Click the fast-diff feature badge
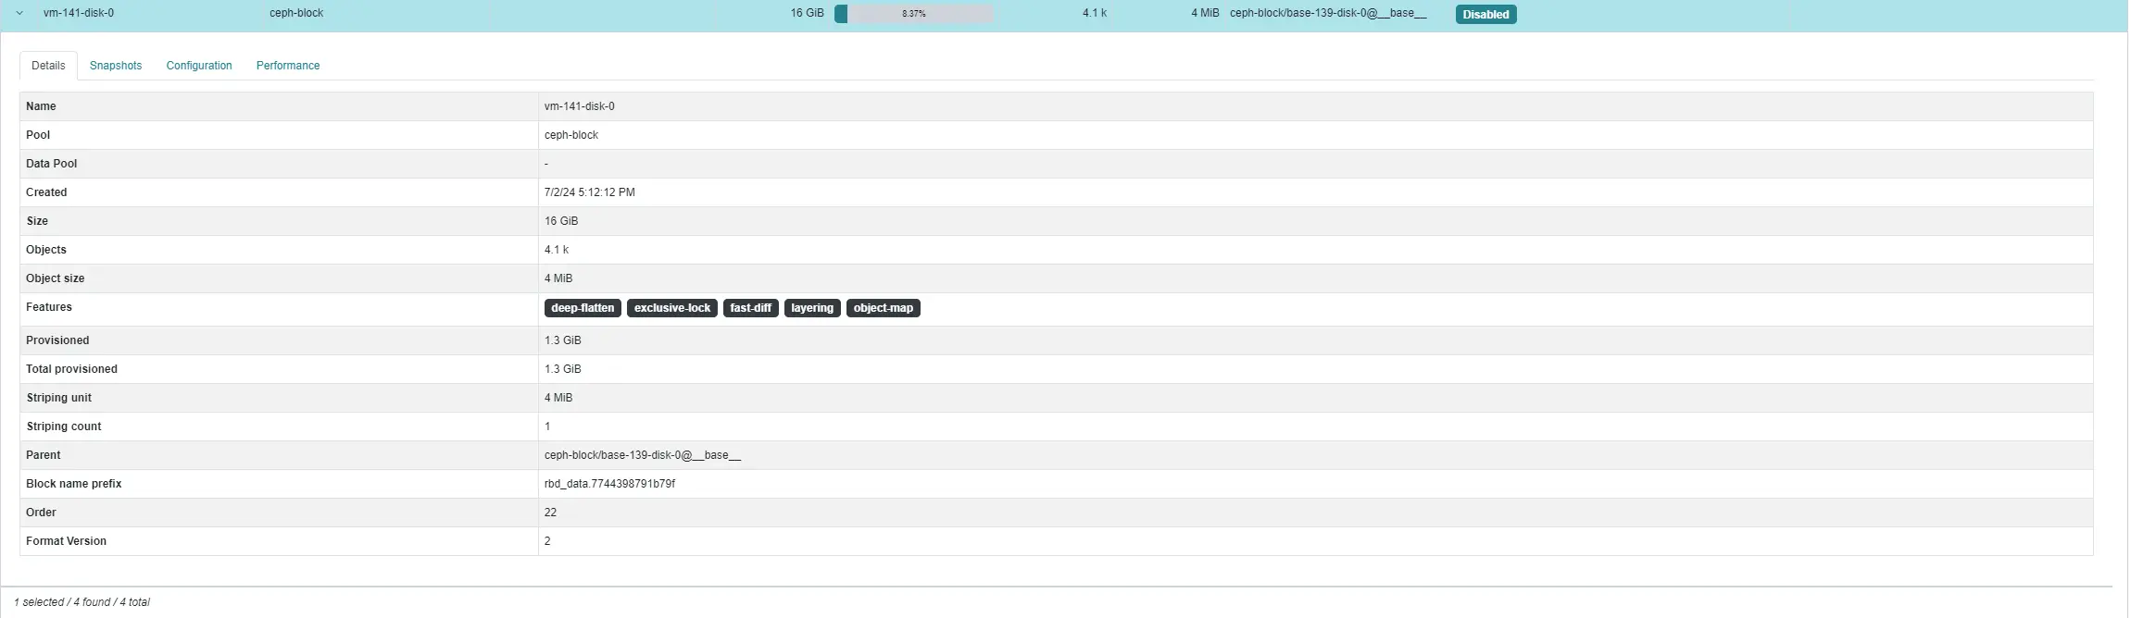Screen dimensions: 2131x618 (x=750, y=308)
